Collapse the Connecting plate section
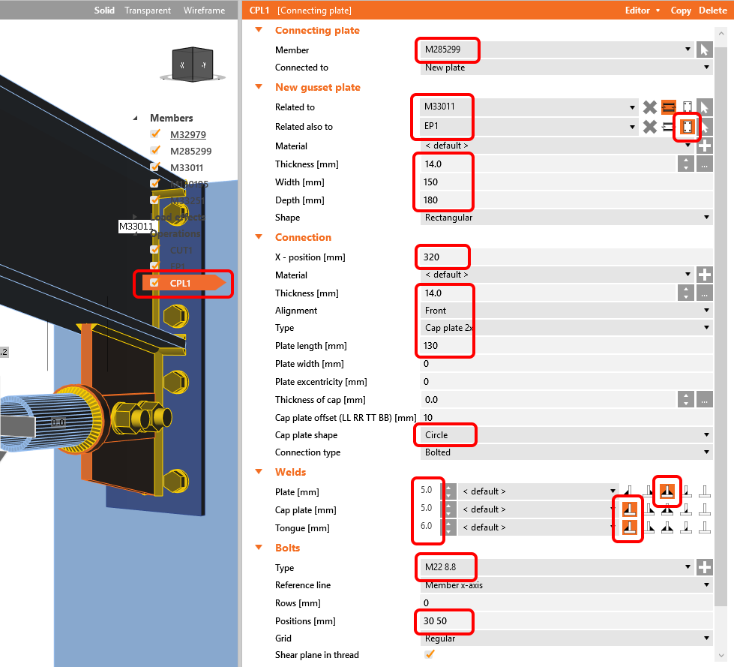This screenshot has width=734, height=667. 259,30
